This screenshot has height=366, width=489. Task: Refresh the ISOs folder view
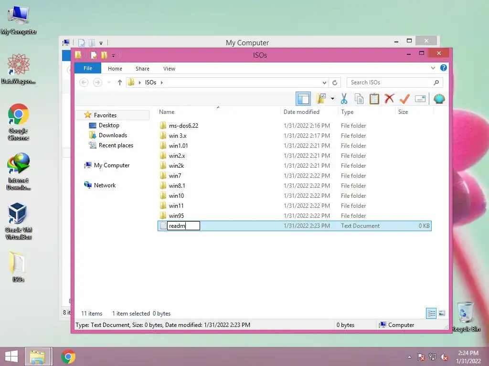coord(335,82)
